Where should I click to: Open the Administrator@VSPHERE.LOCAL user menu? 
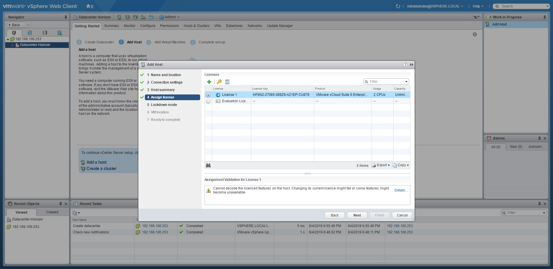click(x=435, y=6)
